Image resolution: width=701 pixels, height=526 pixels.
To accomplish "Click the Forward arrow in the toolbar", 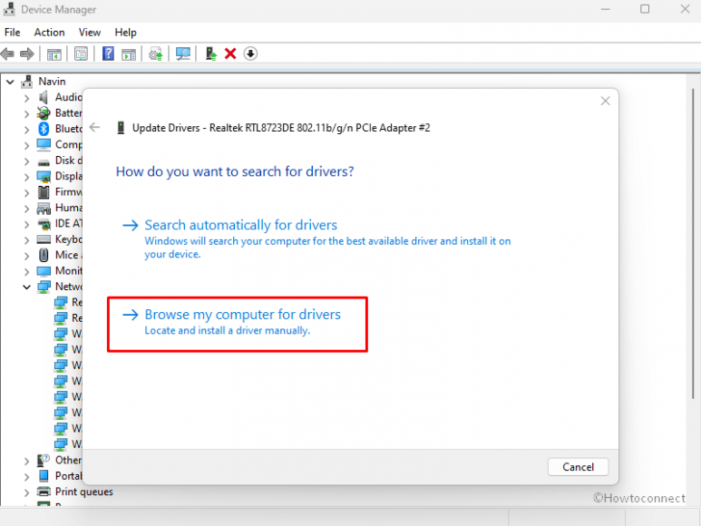I will tap(27, 54).
